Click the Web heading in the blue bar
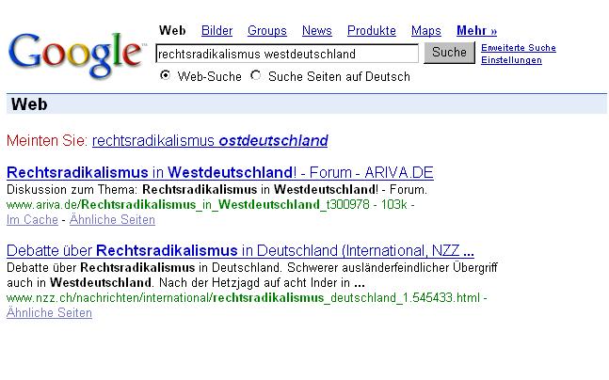The width and height of the screenshot is (609, 380). coord(29,104)
